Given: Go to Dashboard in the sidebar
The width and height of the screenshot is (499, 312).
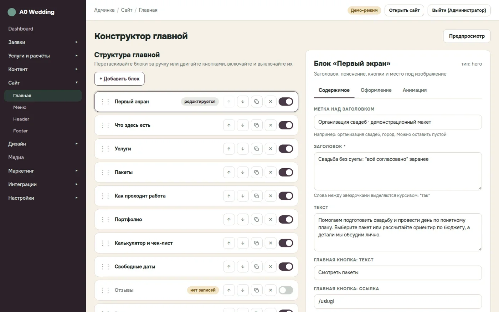Looking at the screenshot, I should tap(43, 29).
